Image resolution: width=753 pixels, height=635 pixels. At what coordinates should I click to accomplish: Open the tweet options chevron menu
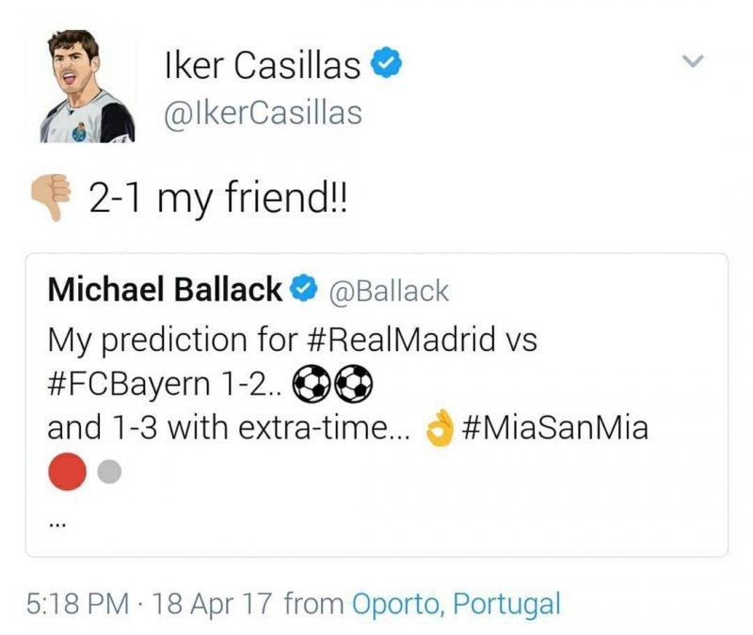pyautogui.click(x=693, y=63)
